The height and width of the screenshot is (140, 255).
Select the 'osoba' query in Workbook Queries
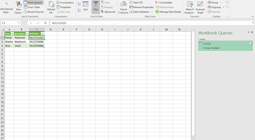pos(225,45)
